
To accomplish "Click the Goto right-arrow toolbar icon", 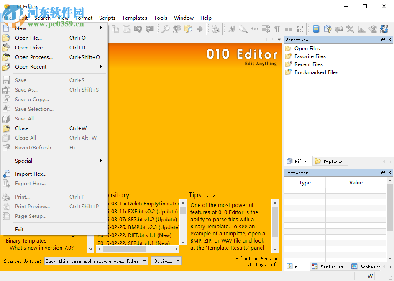I will 200,29.
